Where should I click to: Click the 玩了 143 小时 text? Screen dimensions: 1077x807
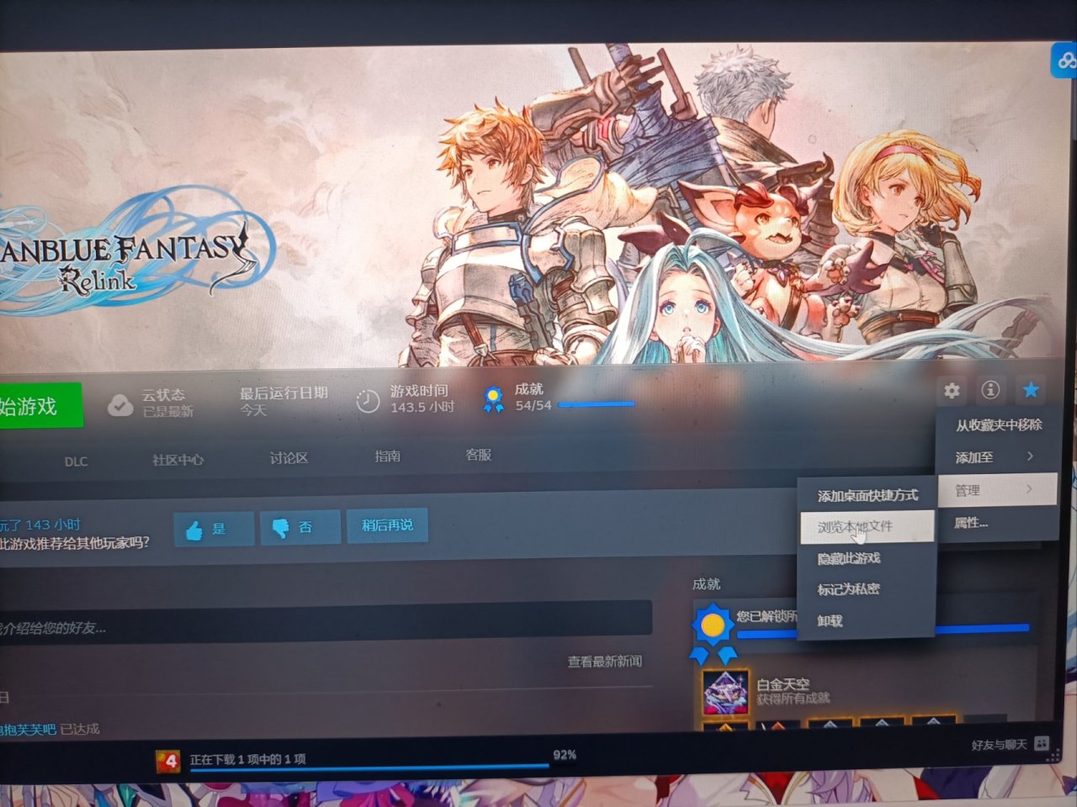coord(40,525)
